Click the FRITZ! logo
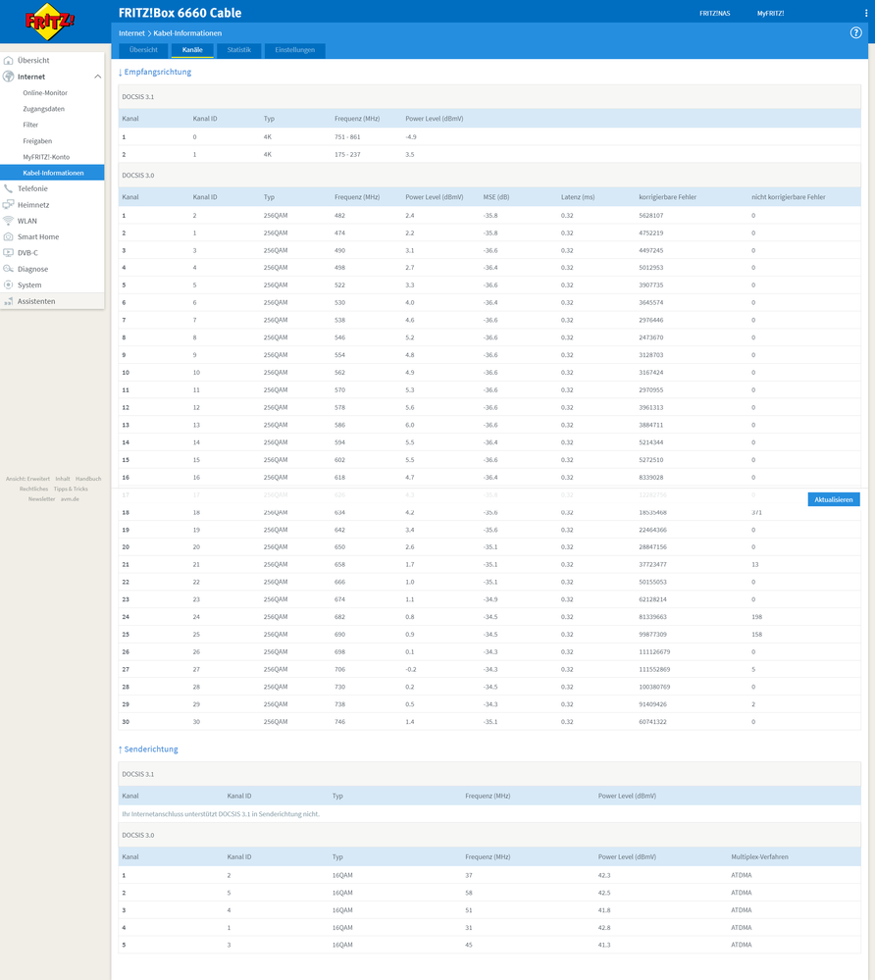The image size is (875, 980). coord(49,22)
